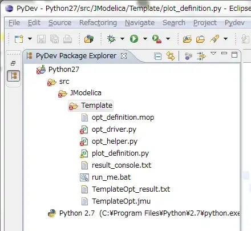This screenshot has height=231, width=251.
Task: Maximize the PyDev Package Explorer view
Action: pos(234,55)
